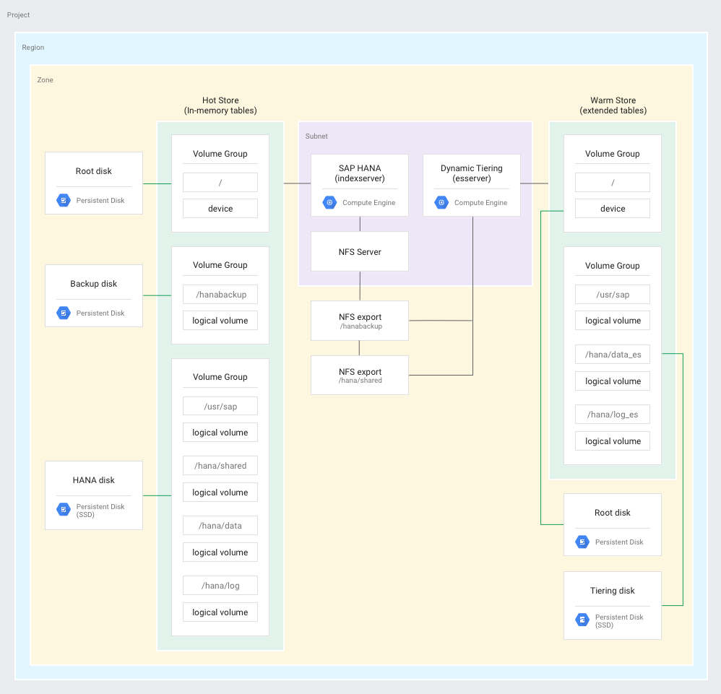Open the NFS export /hana/shared node

point(359,375)
